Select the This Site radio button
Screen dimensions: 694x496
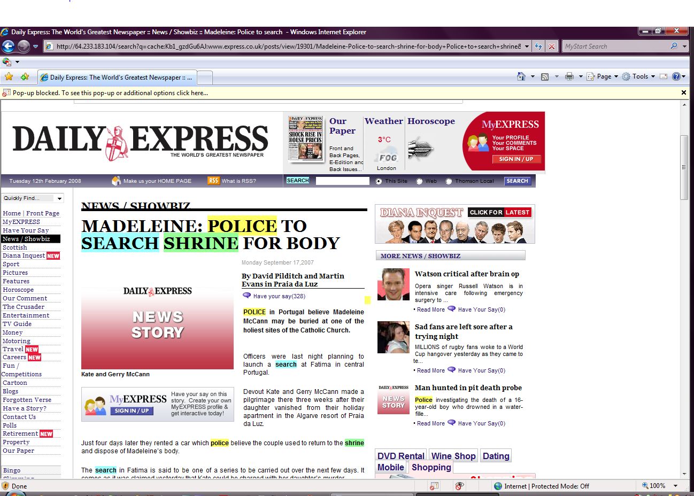[x=379, y=181]
